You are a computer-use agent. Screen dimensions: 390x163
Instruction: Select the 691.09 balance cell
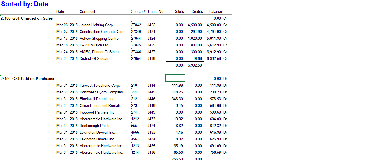[215, 146]
